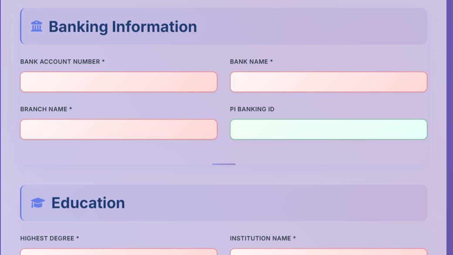453x255 pixels.
Task: Click the Education section heading text
Action: click(88, 203)
